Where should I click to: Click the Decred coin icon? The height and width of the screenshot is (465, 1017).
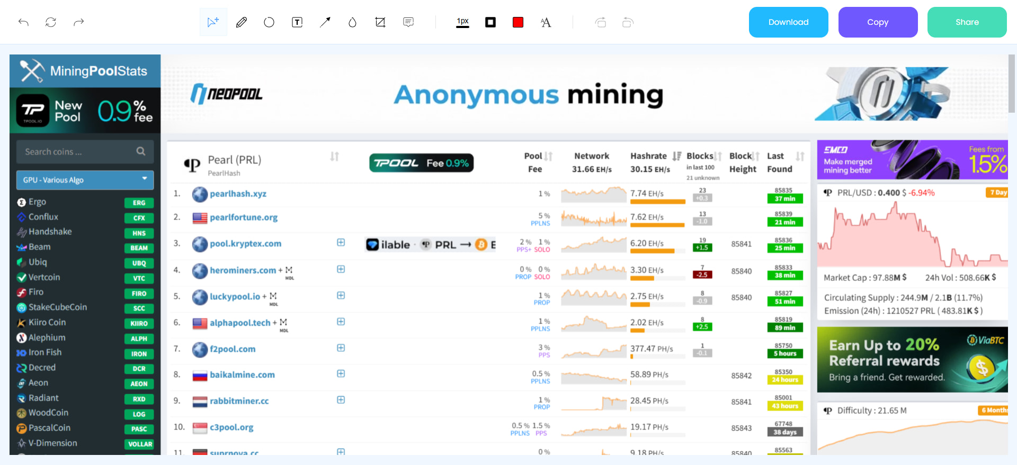22,368
